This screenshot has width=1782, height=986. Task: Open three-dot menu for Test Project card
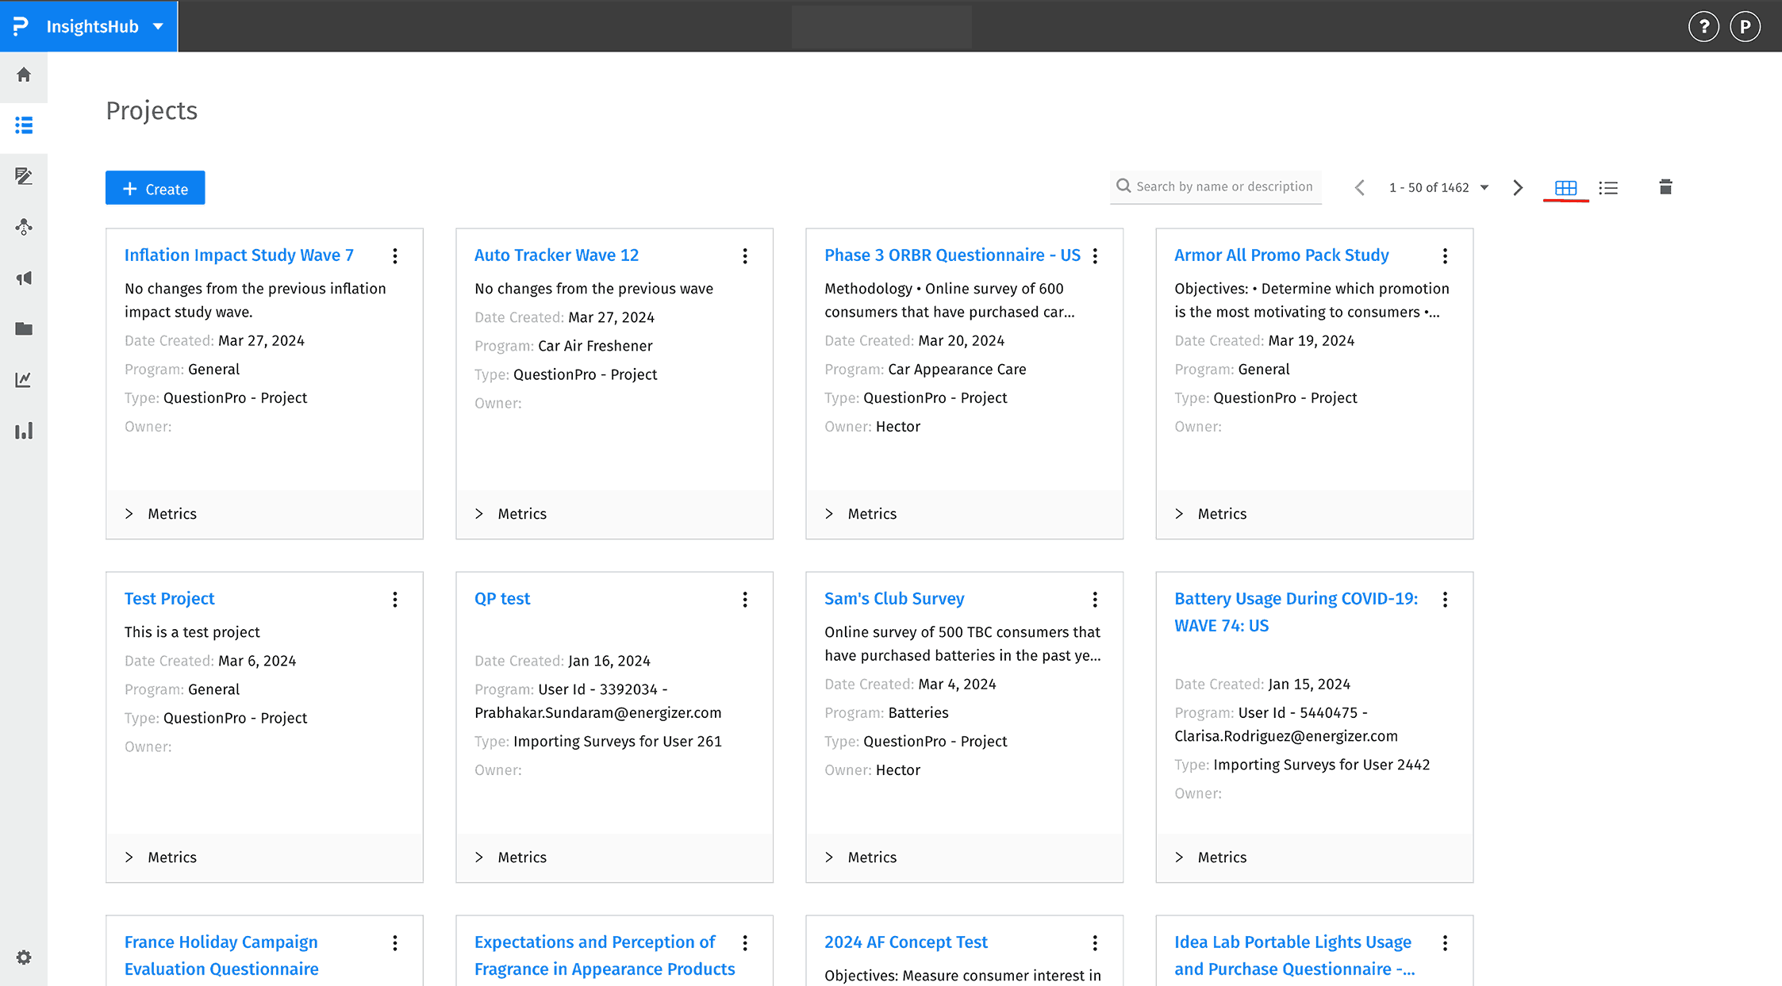(x=395, y=599)
